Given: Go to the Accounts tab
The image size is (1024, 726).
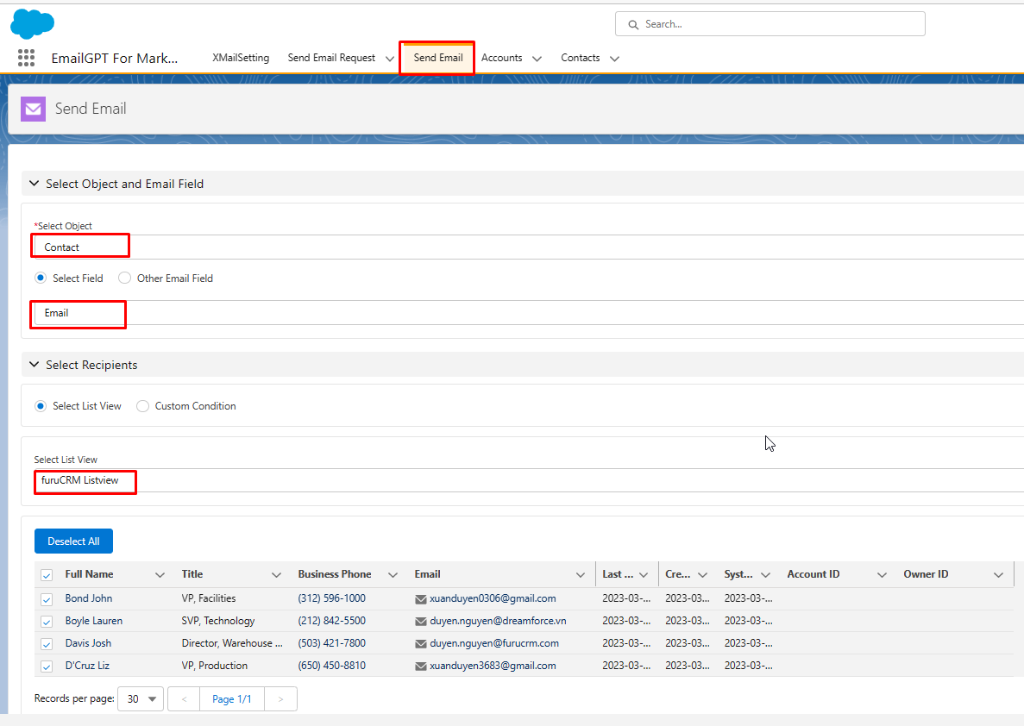Looking at the screenshot, I should [501, 58].
